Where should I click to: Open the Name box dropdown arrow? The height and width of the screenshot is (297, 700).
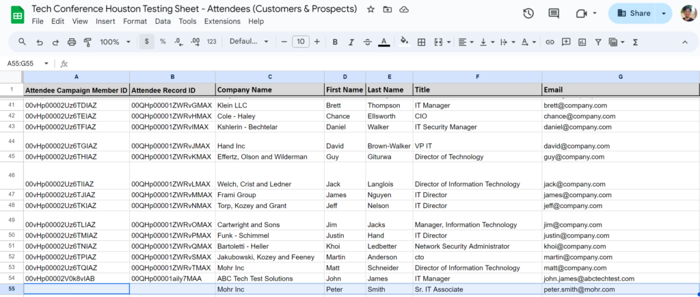[46, 64]
